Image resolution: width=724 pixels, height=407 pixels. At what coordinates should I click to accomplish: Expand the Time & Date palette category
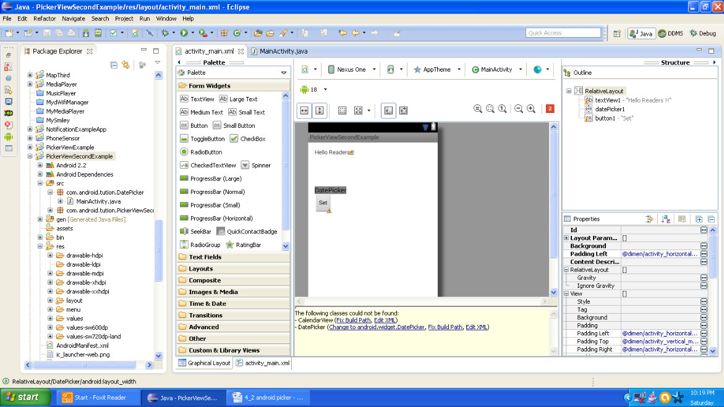click(233, 304)
